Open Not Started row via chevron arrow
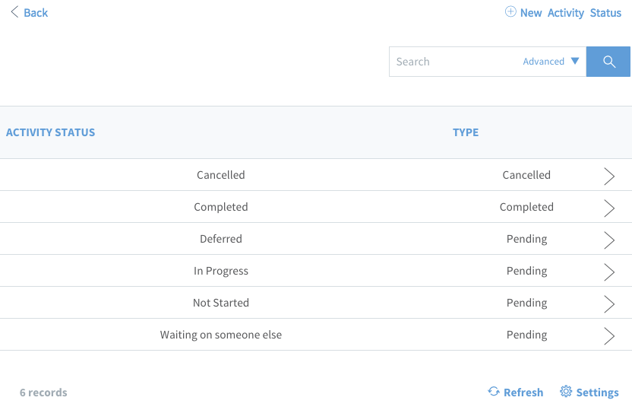This screenshot has width=632, height=410. point(609,304)
